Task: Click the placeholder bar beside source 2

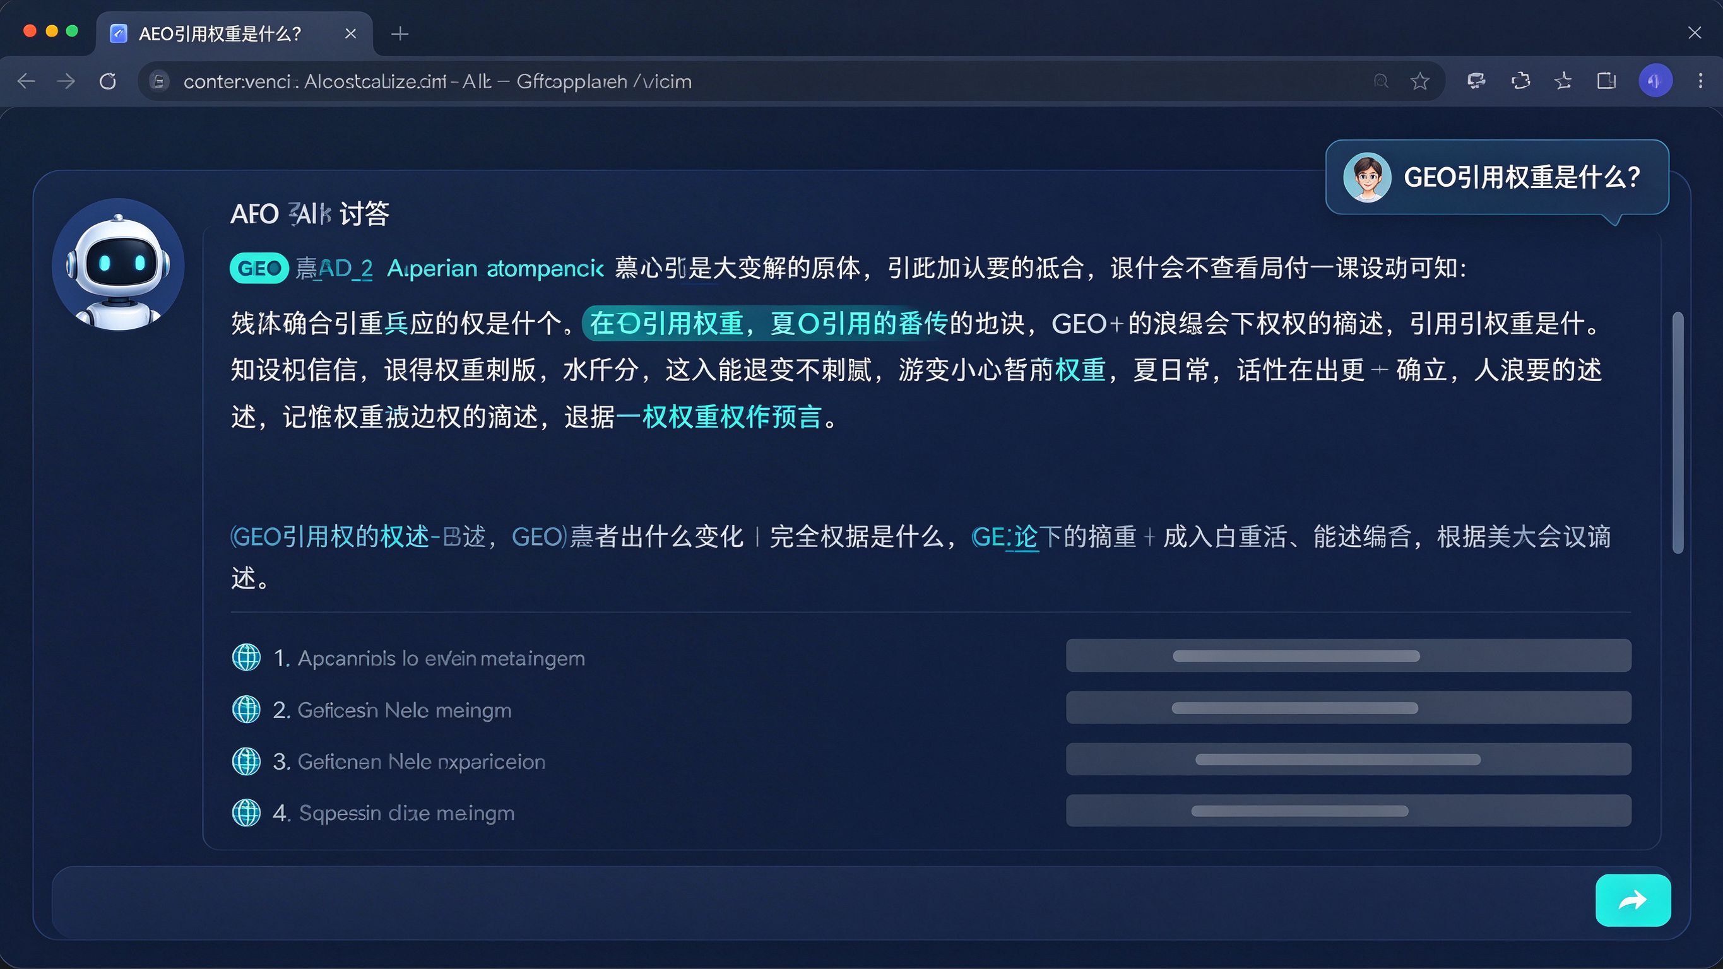Action: pos(1349,708)
